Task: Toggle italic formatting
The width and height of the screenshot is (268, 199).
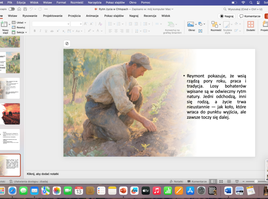Action: coord(40,31)
